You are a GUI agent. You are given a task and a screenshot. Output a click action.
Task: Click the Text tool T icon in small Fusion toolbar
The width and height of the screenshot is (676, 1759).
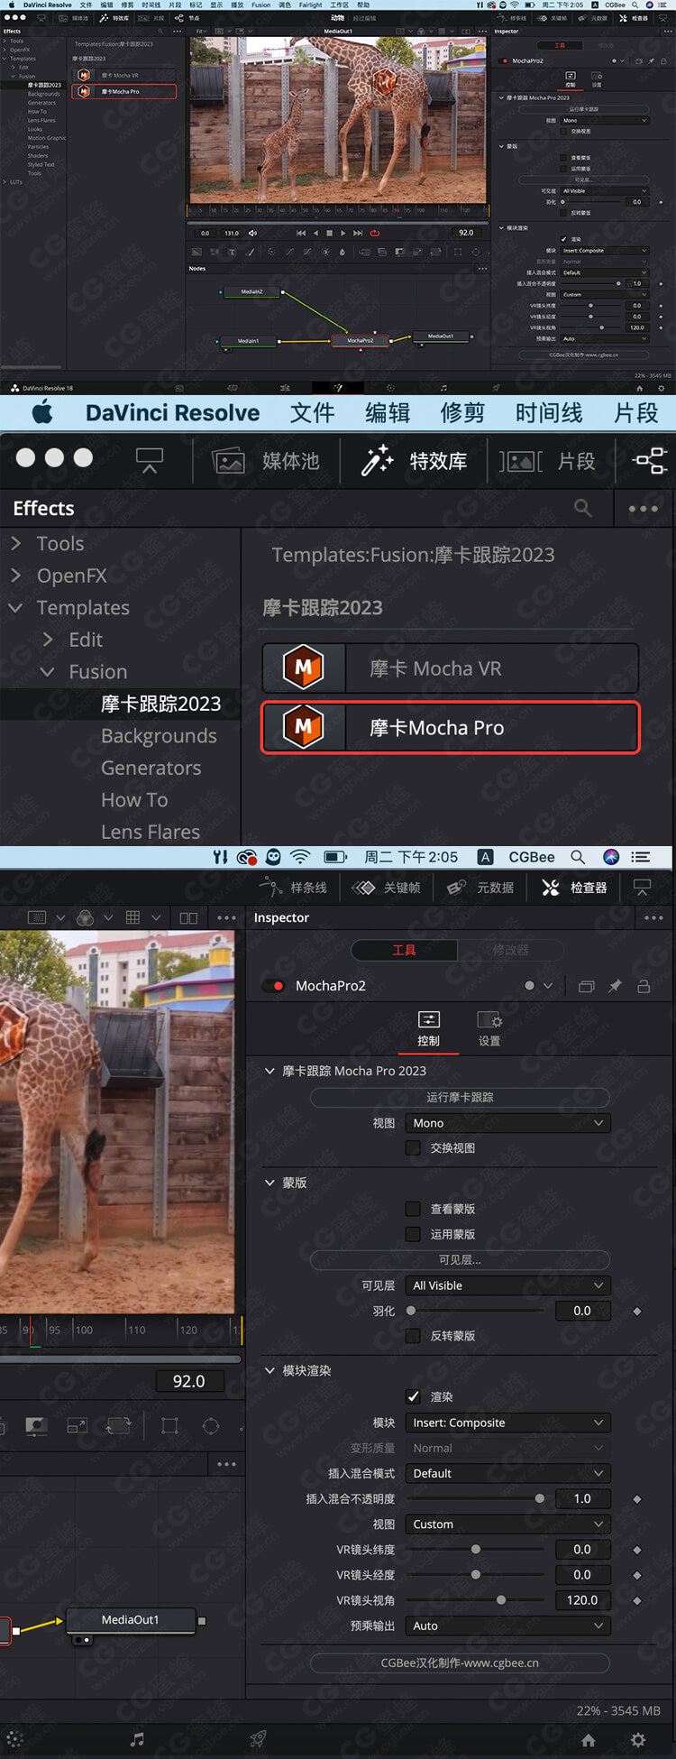pos(232,252)
